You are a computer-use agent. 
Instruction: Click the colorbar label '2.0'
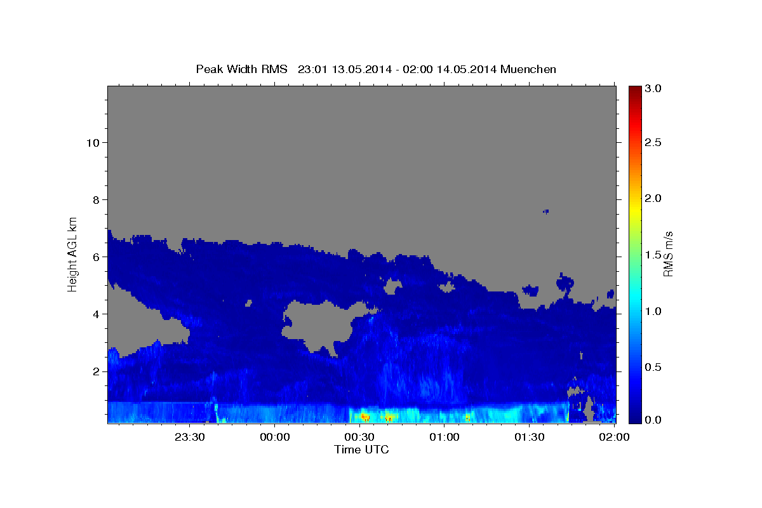pyautogui.click(x=653, y=198)
